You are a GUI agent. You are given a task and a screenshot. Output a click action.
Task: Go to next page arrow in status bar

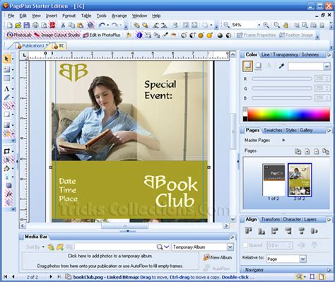(x=51, y=276)
